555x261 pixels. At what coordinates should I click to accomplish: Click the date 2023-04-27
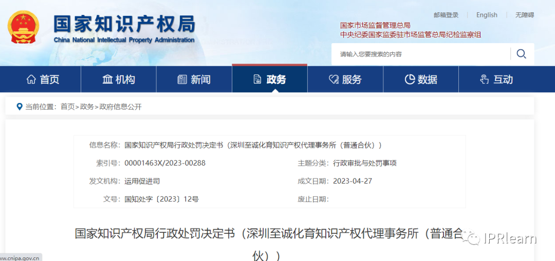coord(353,181)
